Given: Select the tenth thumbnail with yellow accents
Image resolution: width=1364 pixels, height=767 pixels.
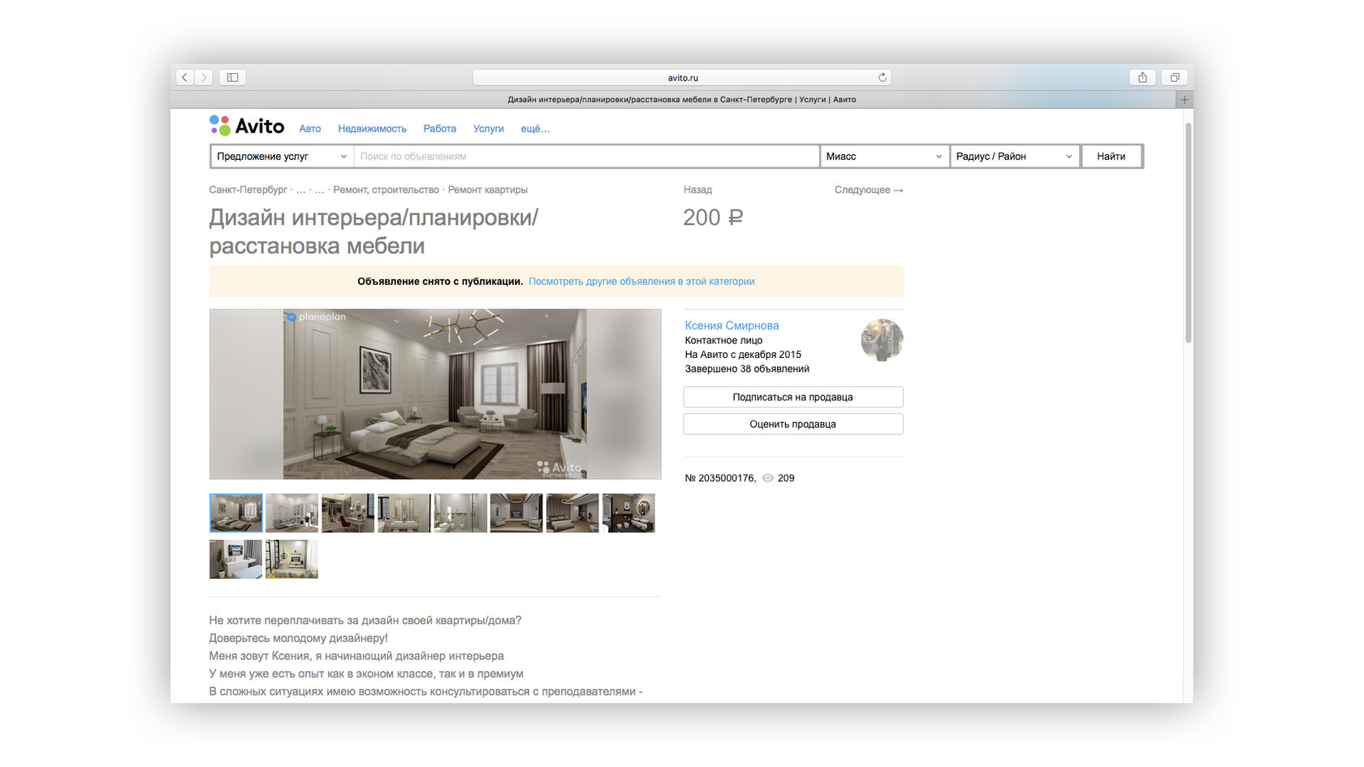Looking at the screenshot, I should click(291, 559).
